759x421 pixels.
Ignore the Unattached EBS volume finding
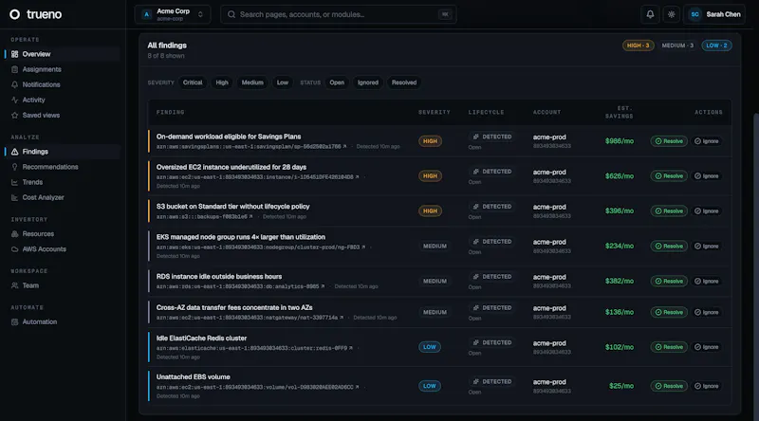point(707,386)
